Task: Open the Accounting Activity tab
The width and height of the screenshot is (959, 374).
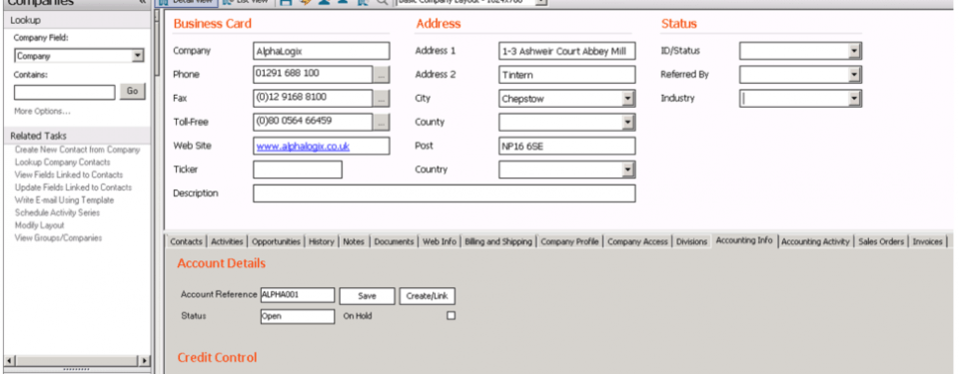Action: tap(816, 242)
